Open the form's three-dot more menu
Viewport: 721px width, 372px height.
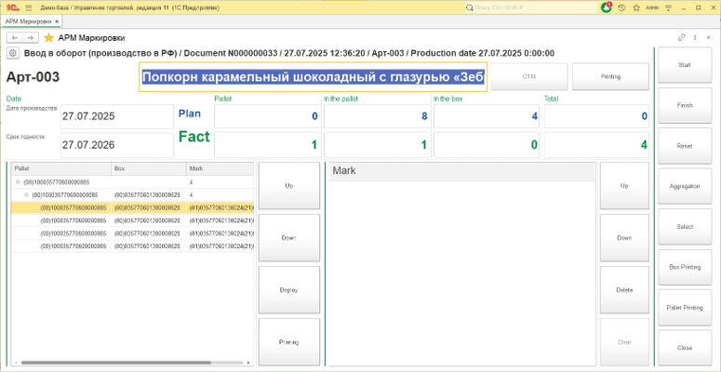click(695, 38)
